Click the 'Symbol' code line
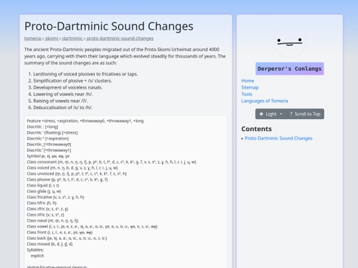 point(48,156)
